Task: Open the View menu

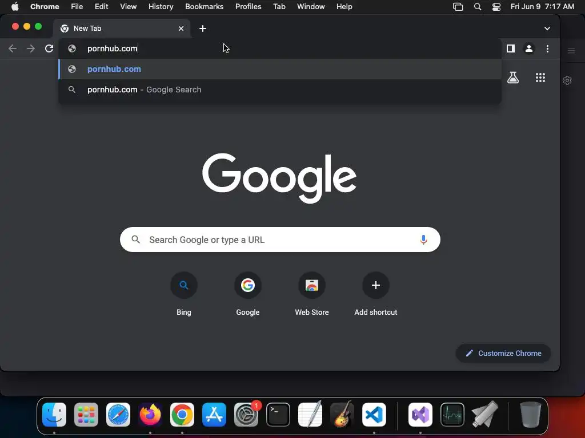Action: pyautogui.click(x=128, y=7)
